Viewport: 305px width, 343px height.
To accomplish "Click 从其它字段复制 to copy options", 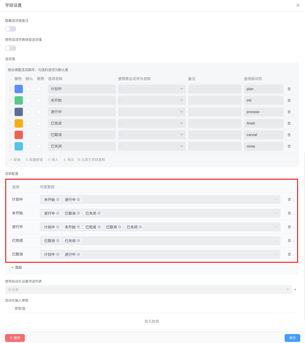I will 91,159.
